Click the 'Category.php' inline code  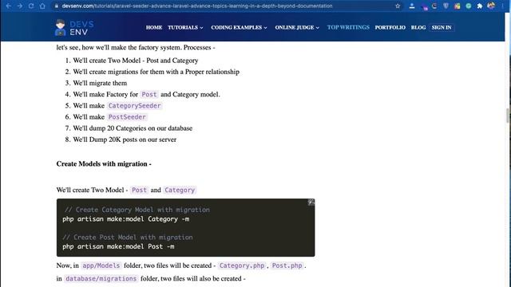242,265
